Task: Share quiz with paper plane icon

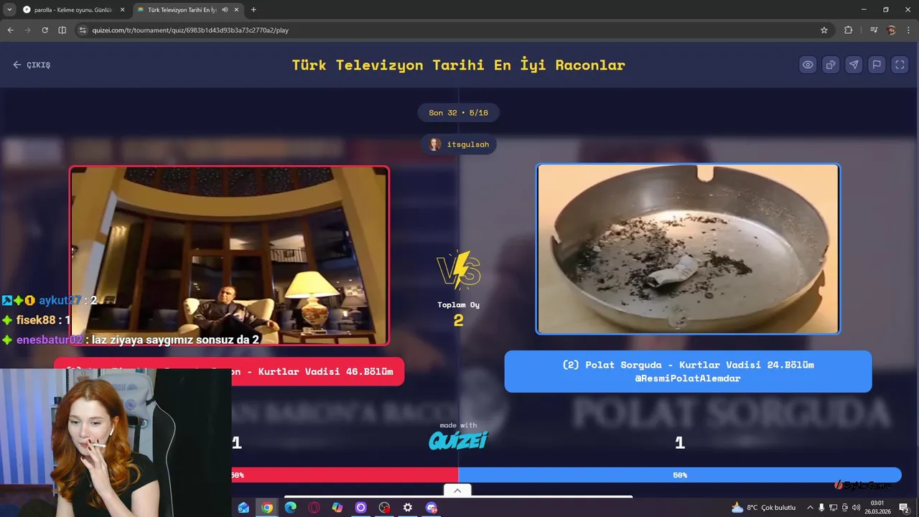Action: [x=854, y=65]
